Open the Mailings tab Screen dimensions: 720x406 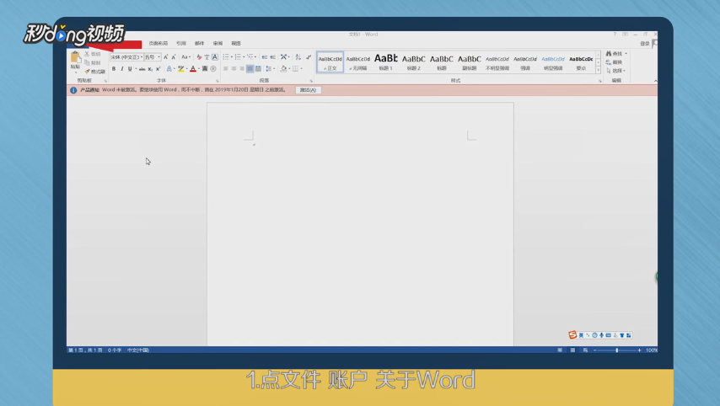pos(199,43)
